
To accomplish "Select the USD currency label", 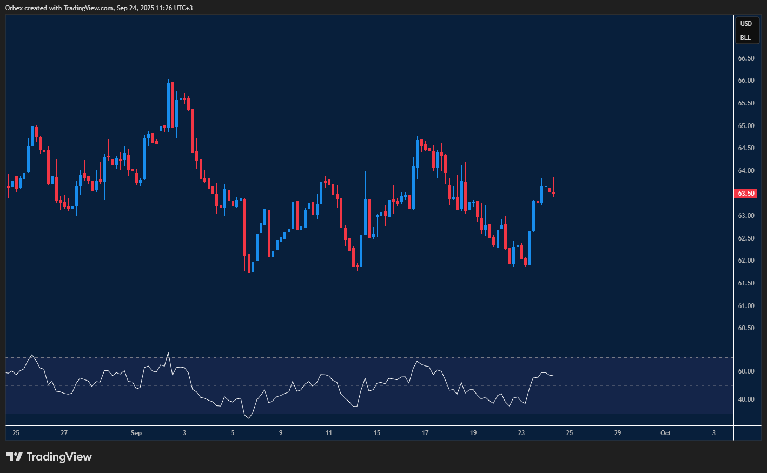I will coord(746,24).
